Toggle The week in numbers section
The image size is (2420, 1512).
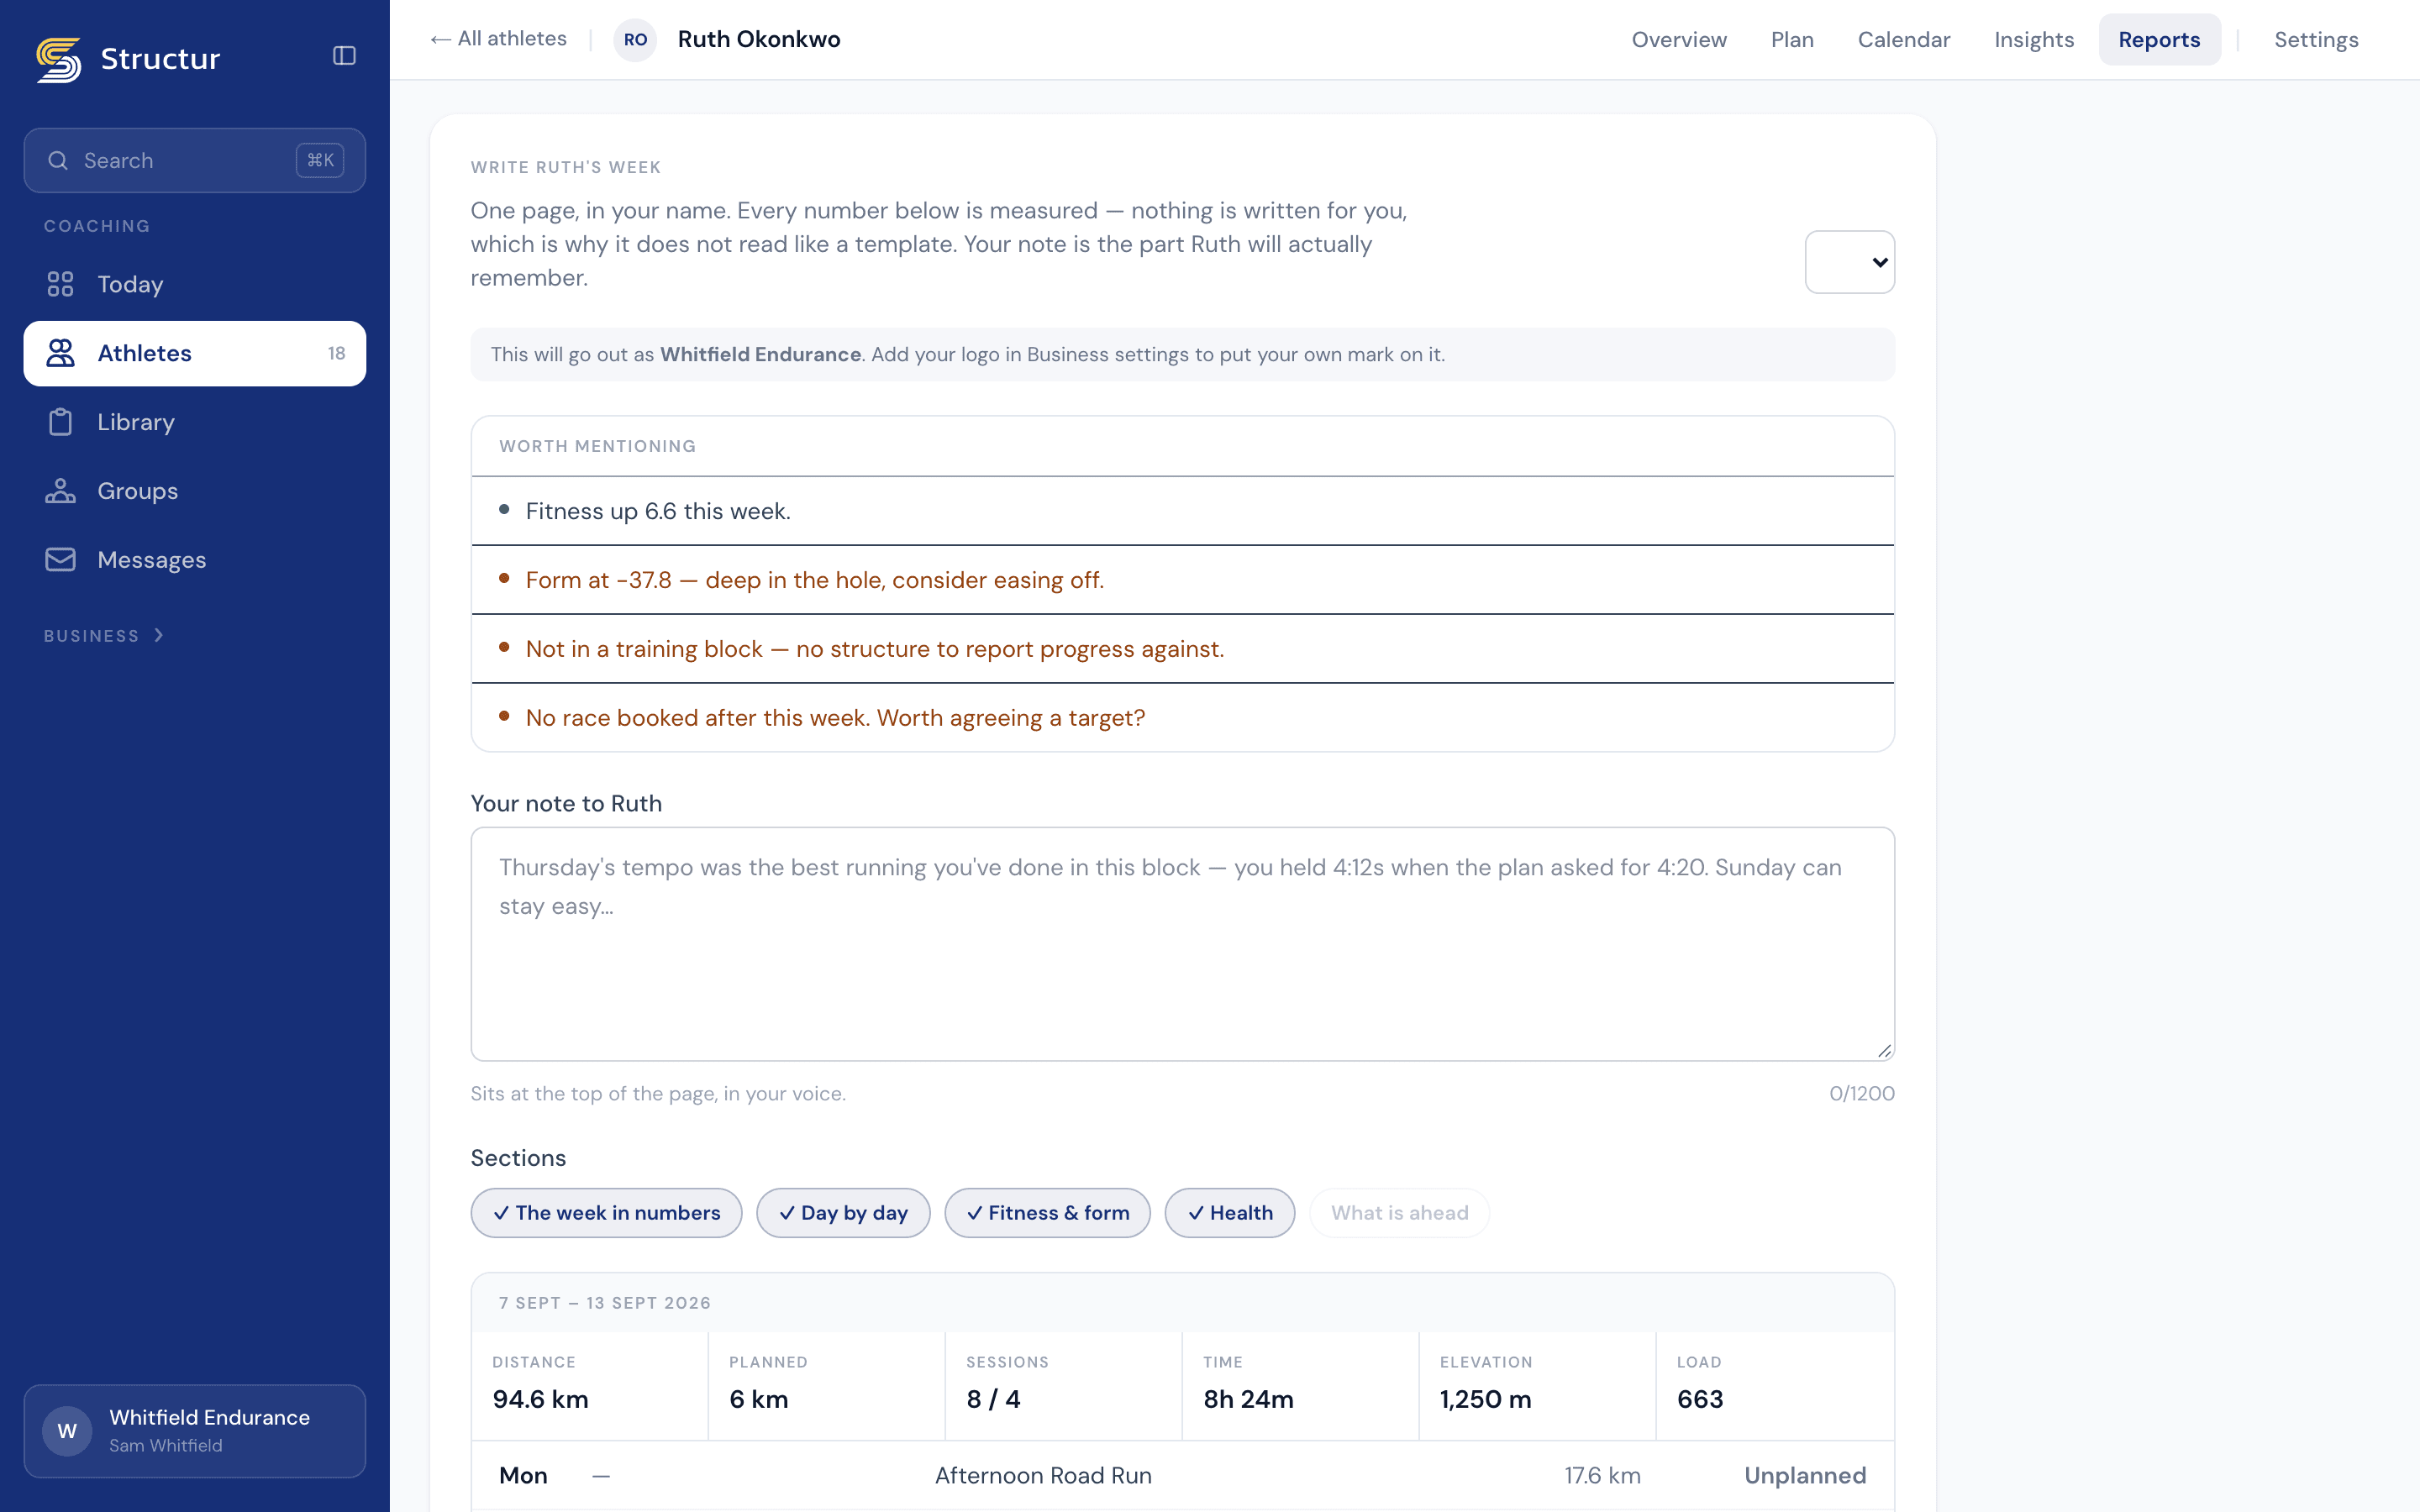pyautogui.click(x=606, y=1213)
